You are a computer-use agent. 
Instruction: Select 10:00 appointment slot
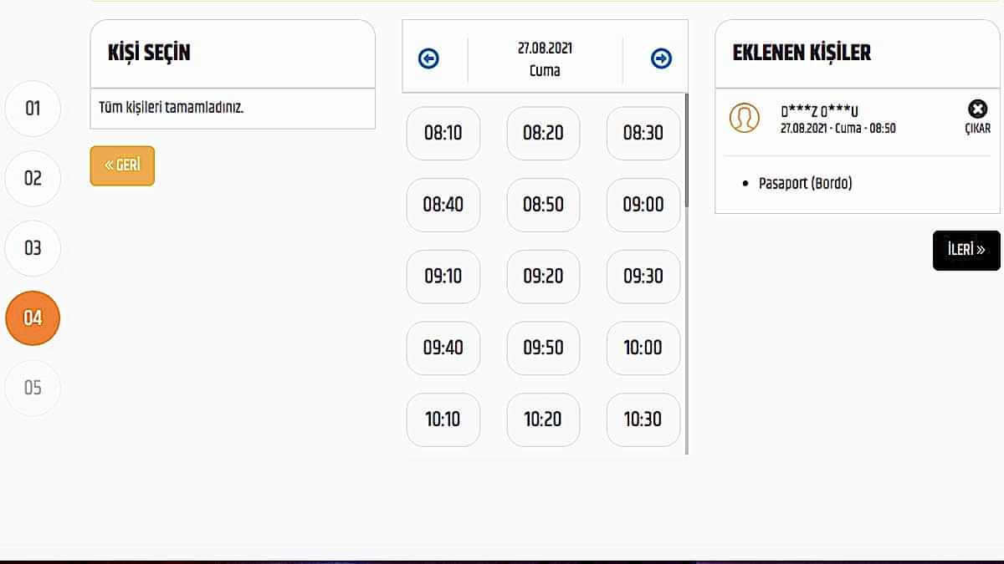(x=643, y=348)
